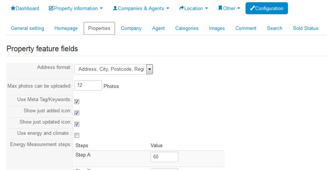Click the Dashboard star icon
The height and width of the screenshot is (170, 327).
[13, 8]
